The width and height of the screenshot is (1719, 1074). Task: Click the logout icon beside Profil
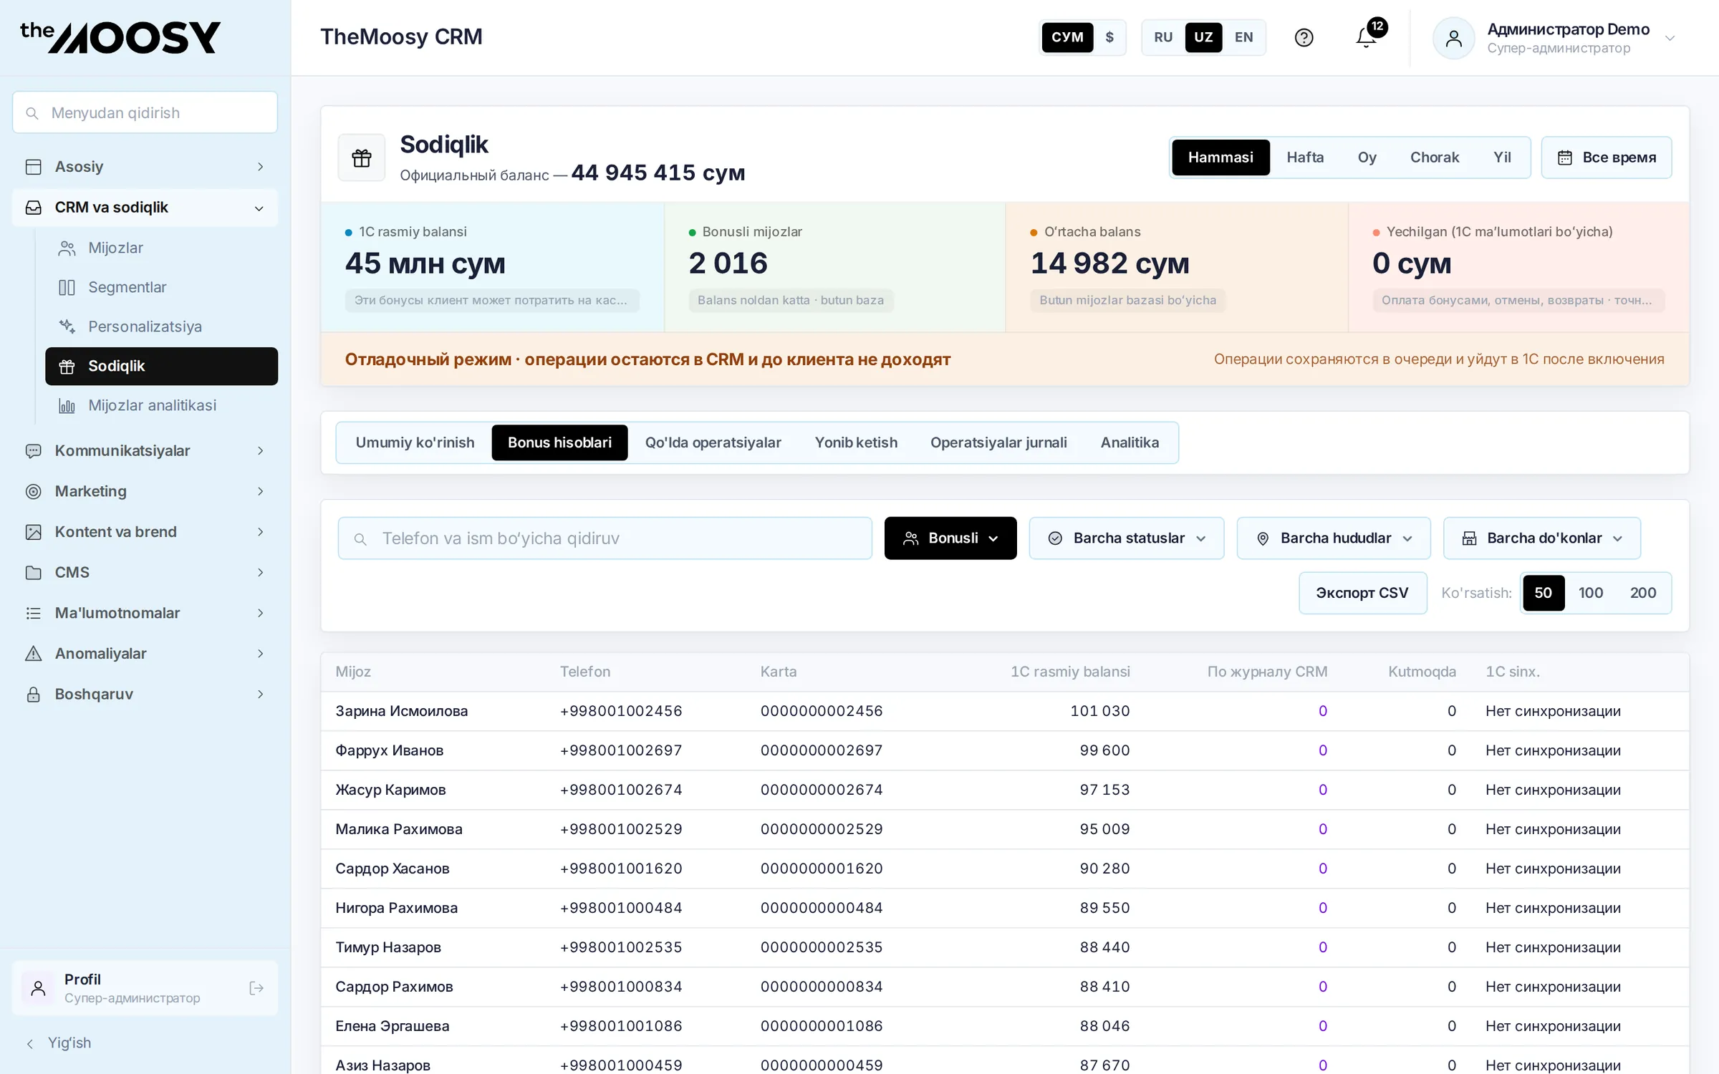(256, 988)
